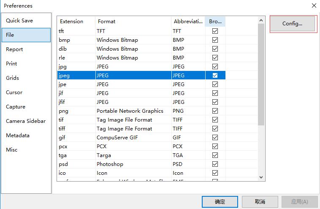Open the Quick Save preferences page
The width and height of the screenshot is (320, 209).
(19, 21)
